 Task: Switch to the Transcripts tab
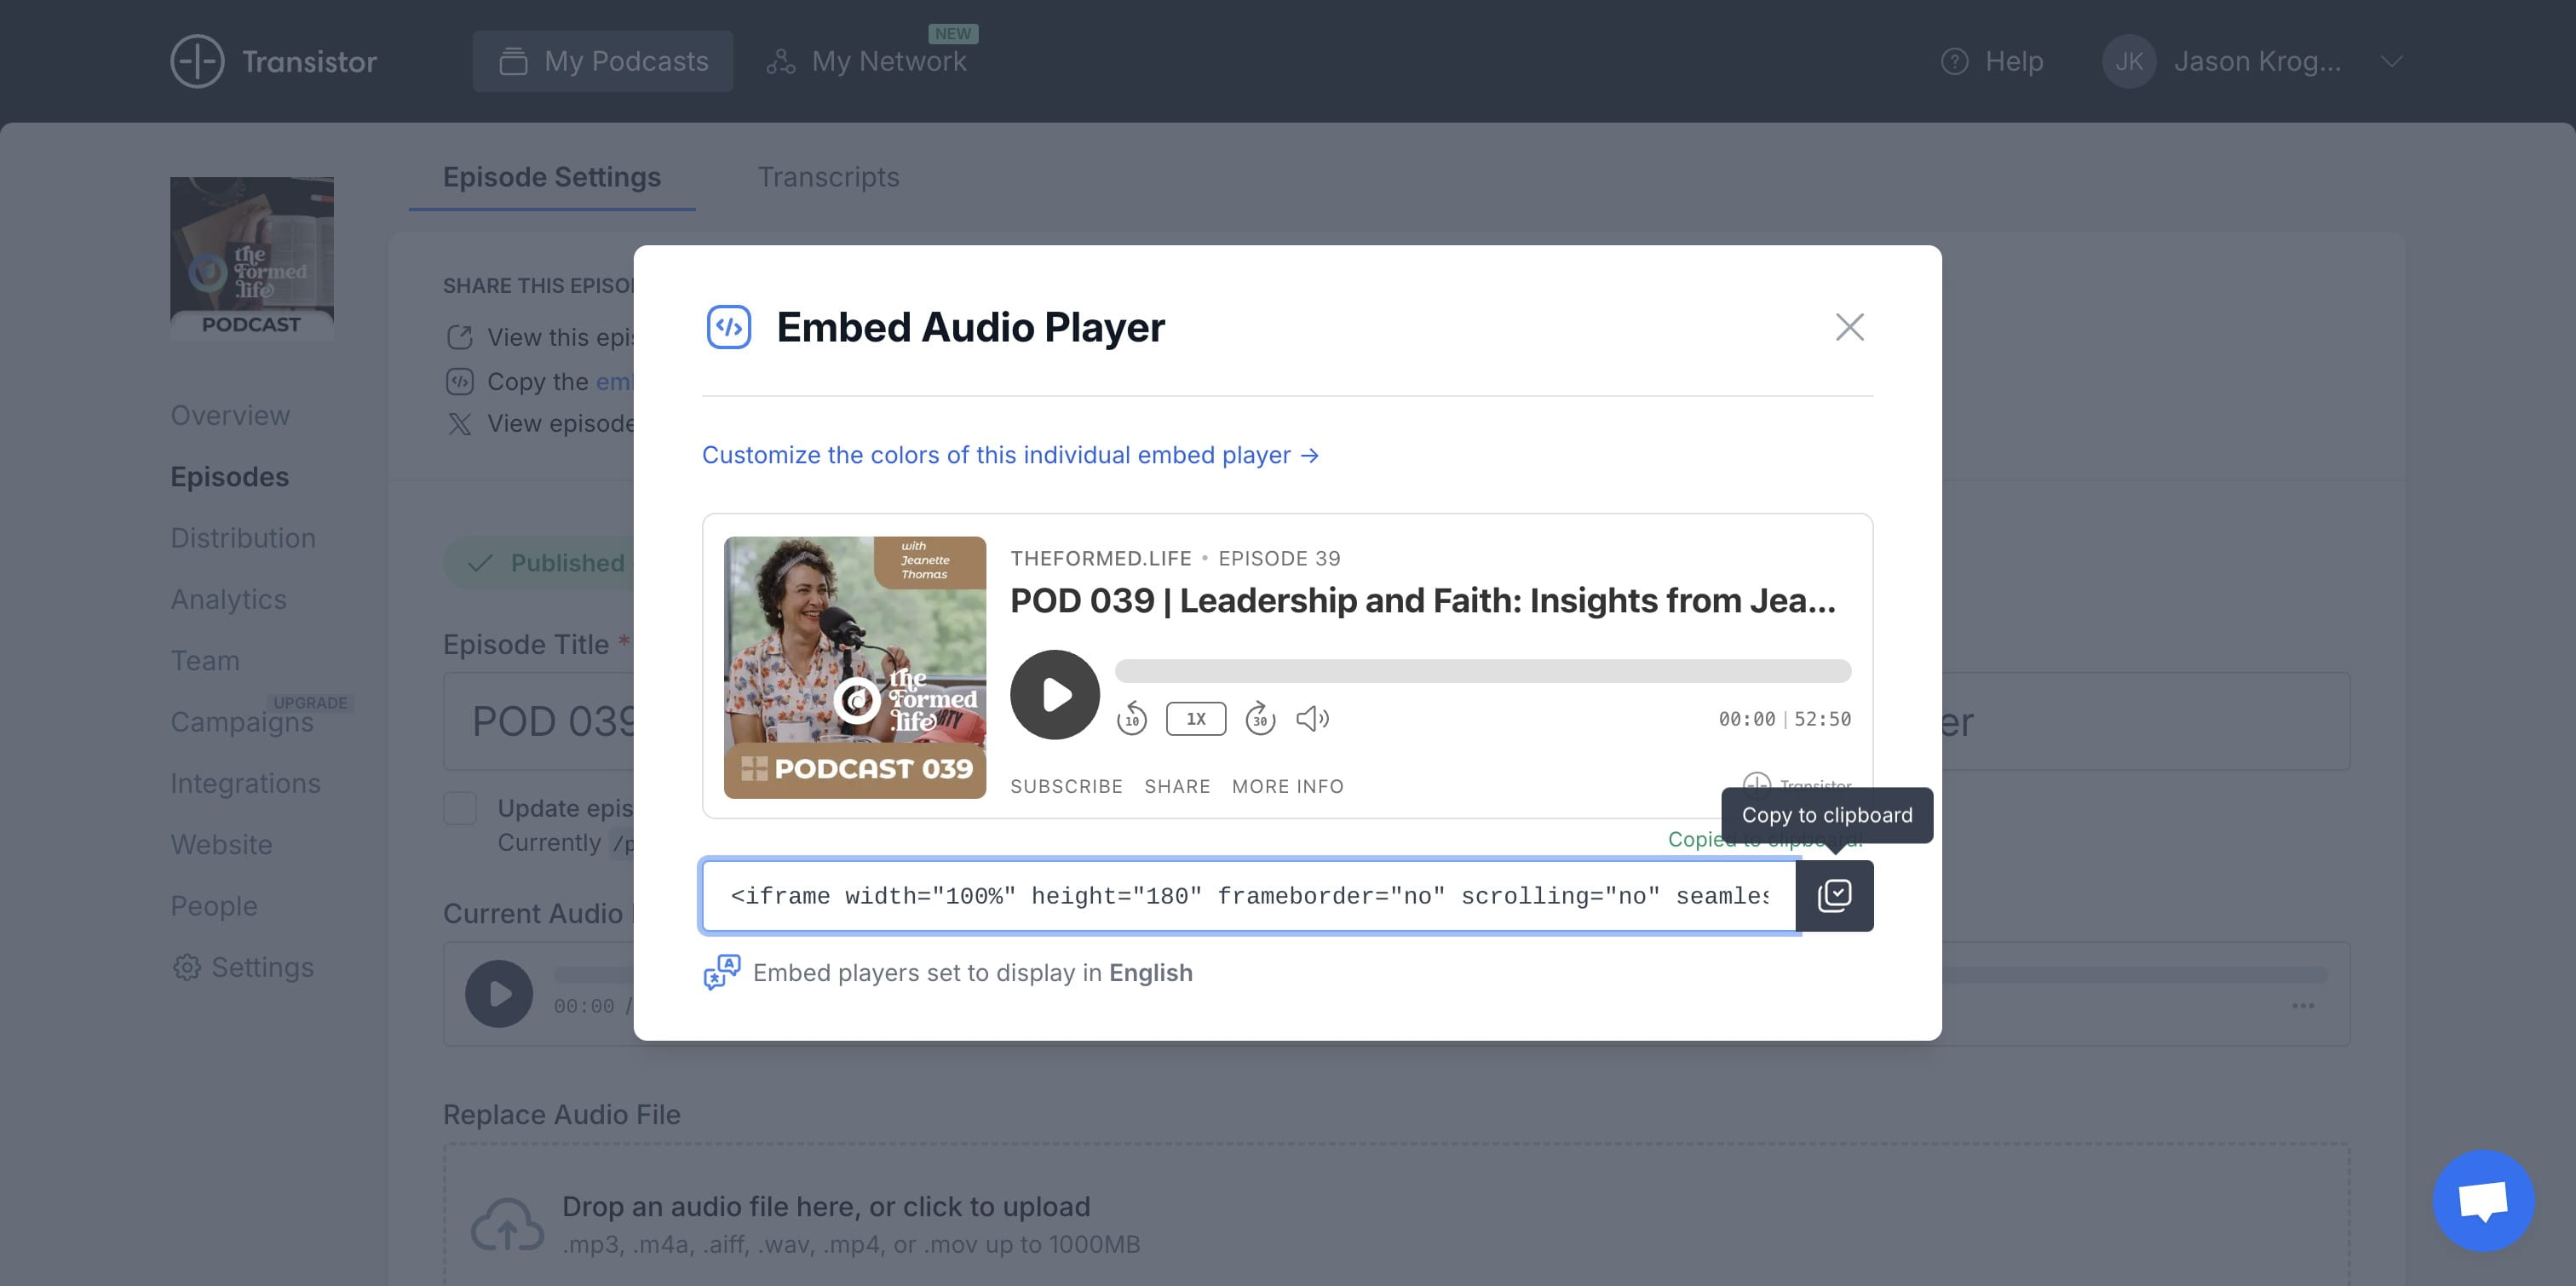click(828, 177)
